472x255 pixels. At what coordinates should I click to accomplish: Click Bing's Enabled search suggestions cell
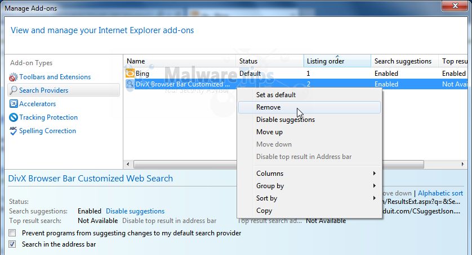pos(386,74)
